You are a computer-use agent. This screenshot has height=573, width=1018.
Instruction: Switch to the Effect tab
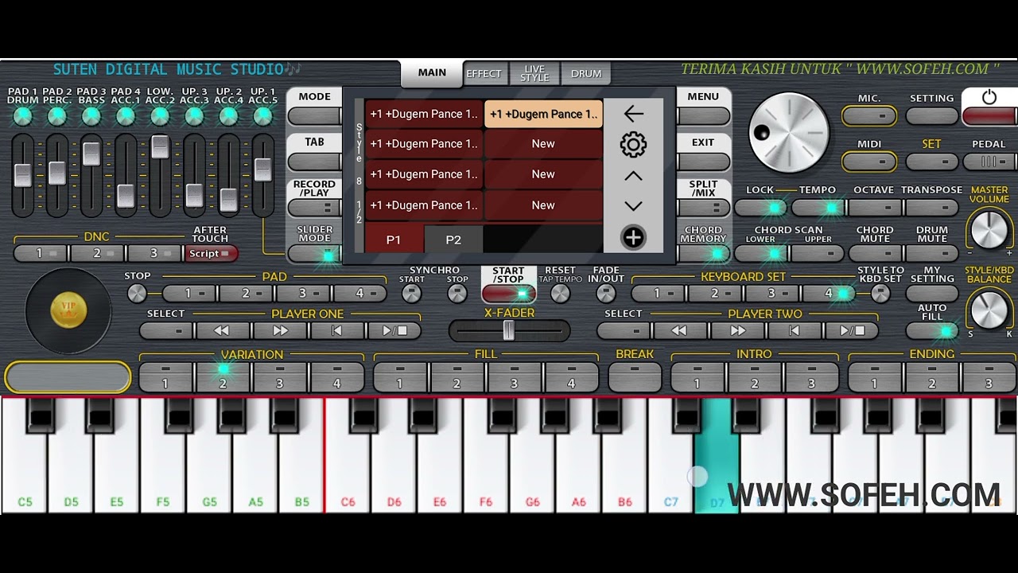pos(484,73)
